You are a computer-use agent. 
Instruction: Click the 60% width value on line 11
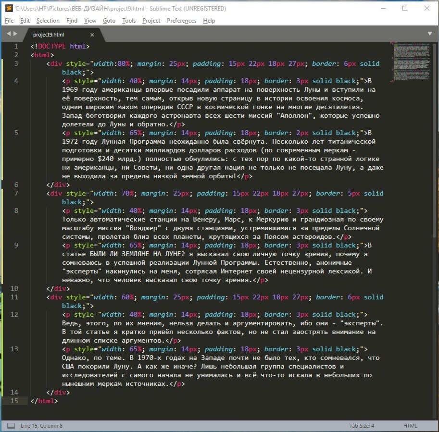127,297
